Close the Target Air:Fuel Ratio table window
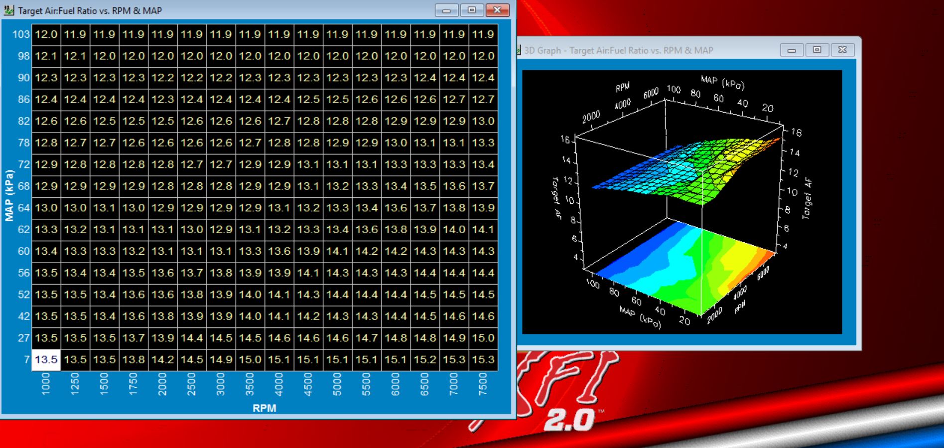This screenshot has width=944, height=448. coord(497,10)
